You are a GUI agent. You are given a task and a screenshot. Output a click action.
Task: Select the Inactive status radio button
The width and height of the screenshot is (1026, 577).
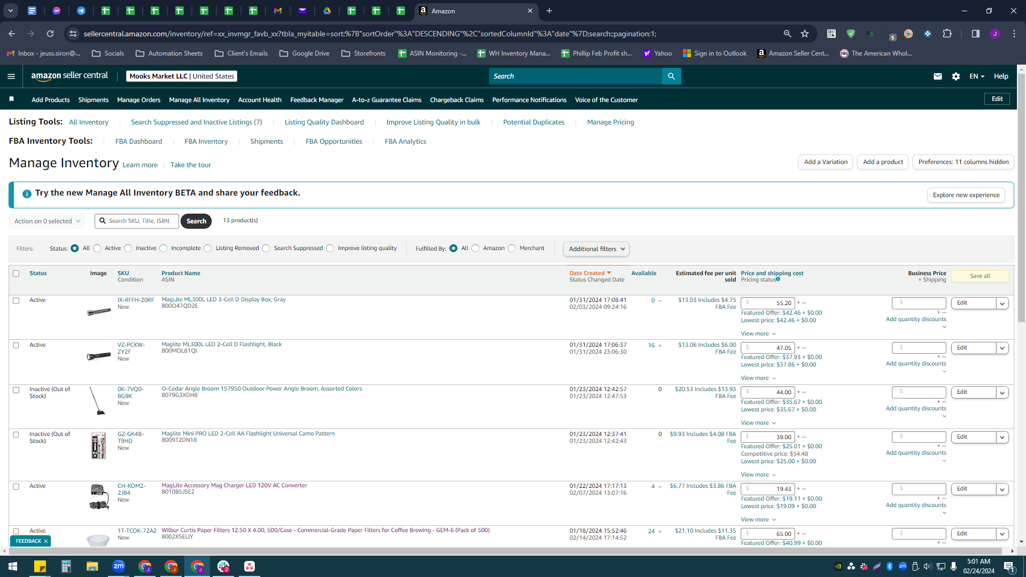click(128, 248)
